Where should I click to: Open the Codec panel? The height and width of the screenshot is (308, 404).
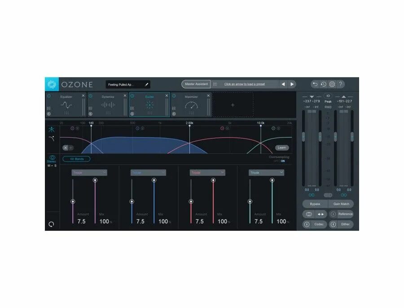pos(319,224)
